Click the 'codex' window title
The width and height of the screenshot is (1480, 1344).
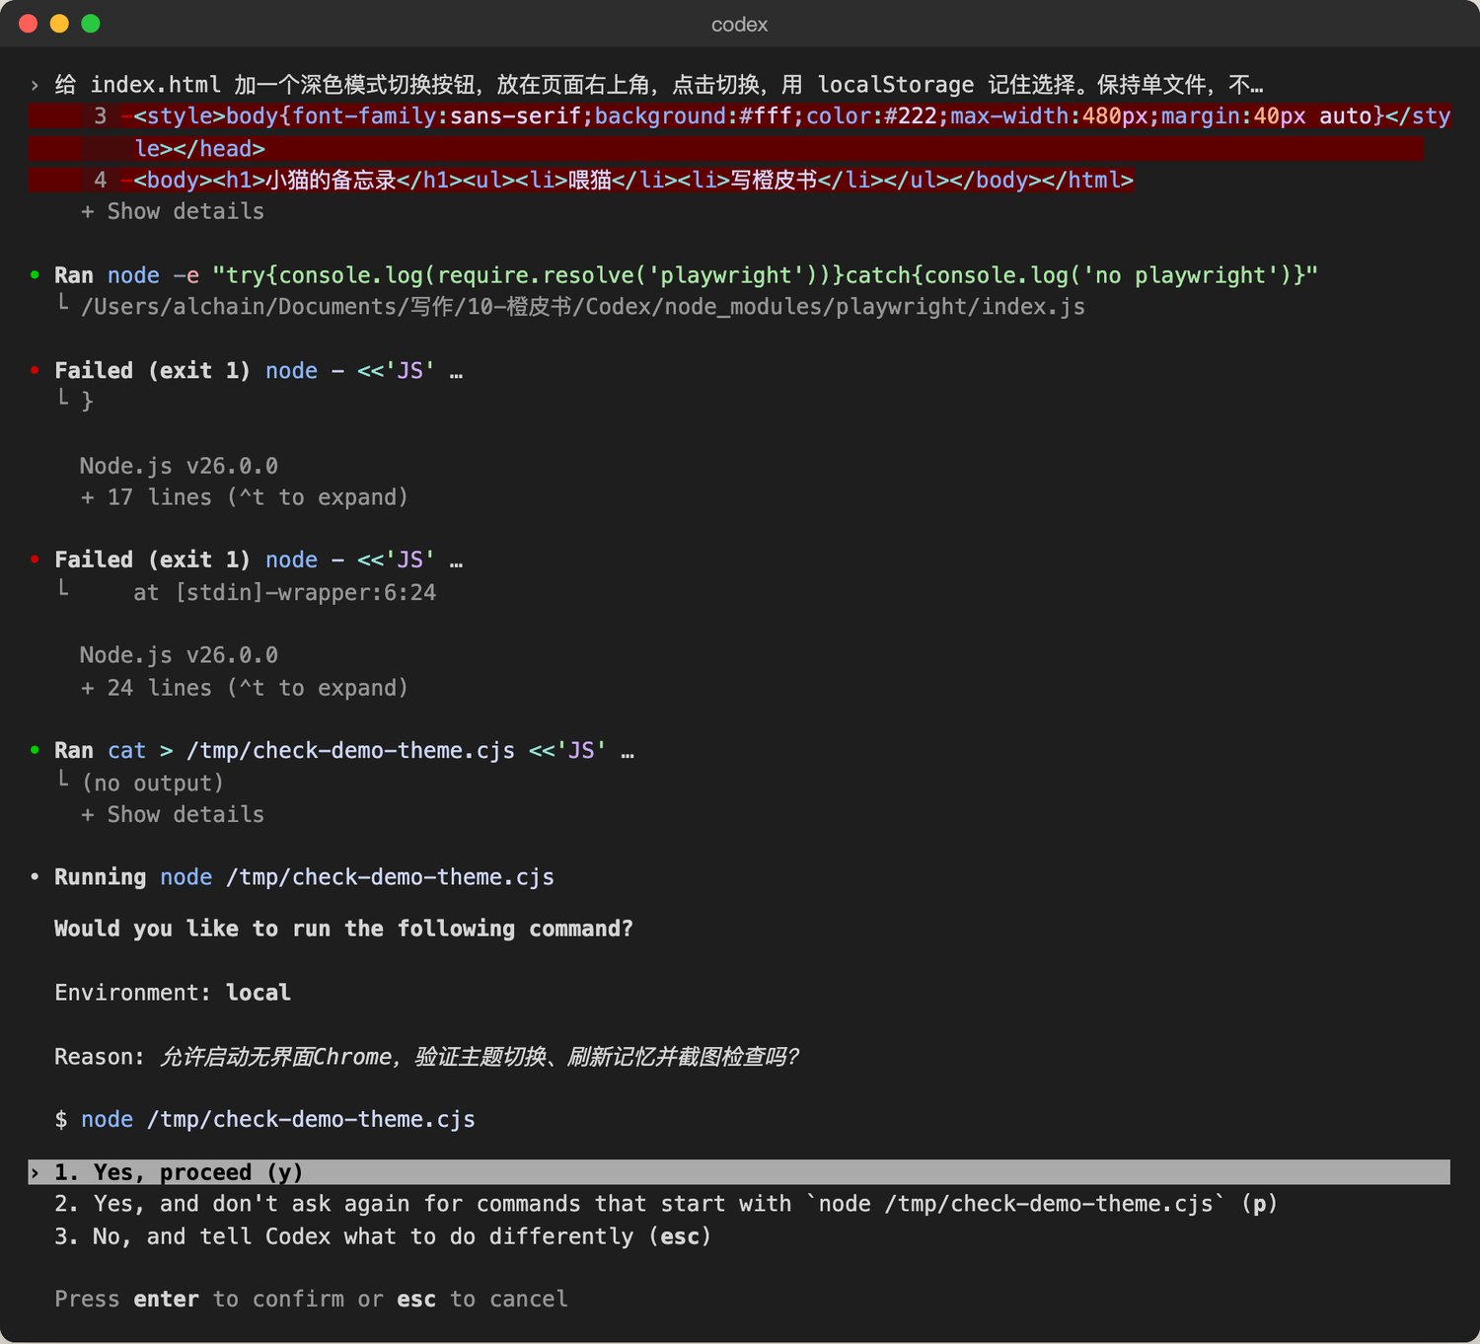739,25
